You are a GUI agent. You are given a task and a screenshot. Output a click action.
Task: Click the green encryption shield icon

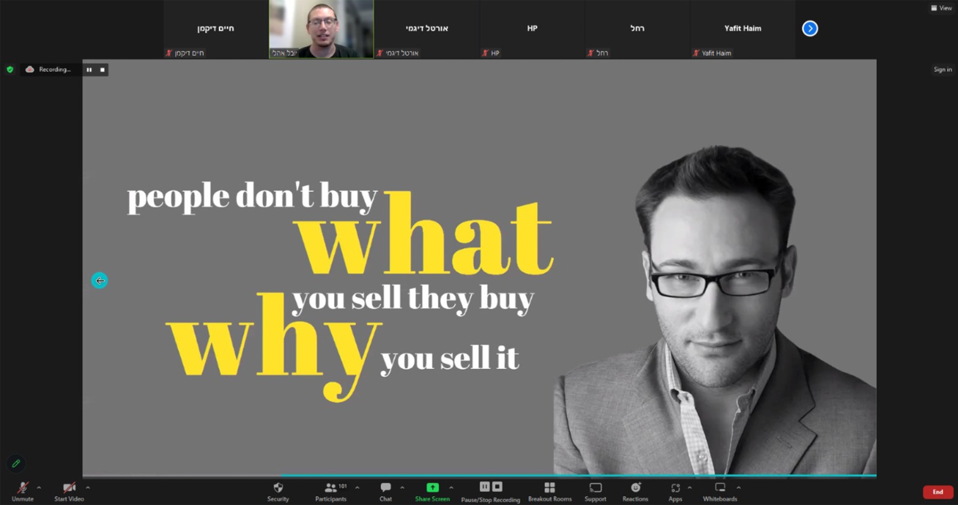10,69
